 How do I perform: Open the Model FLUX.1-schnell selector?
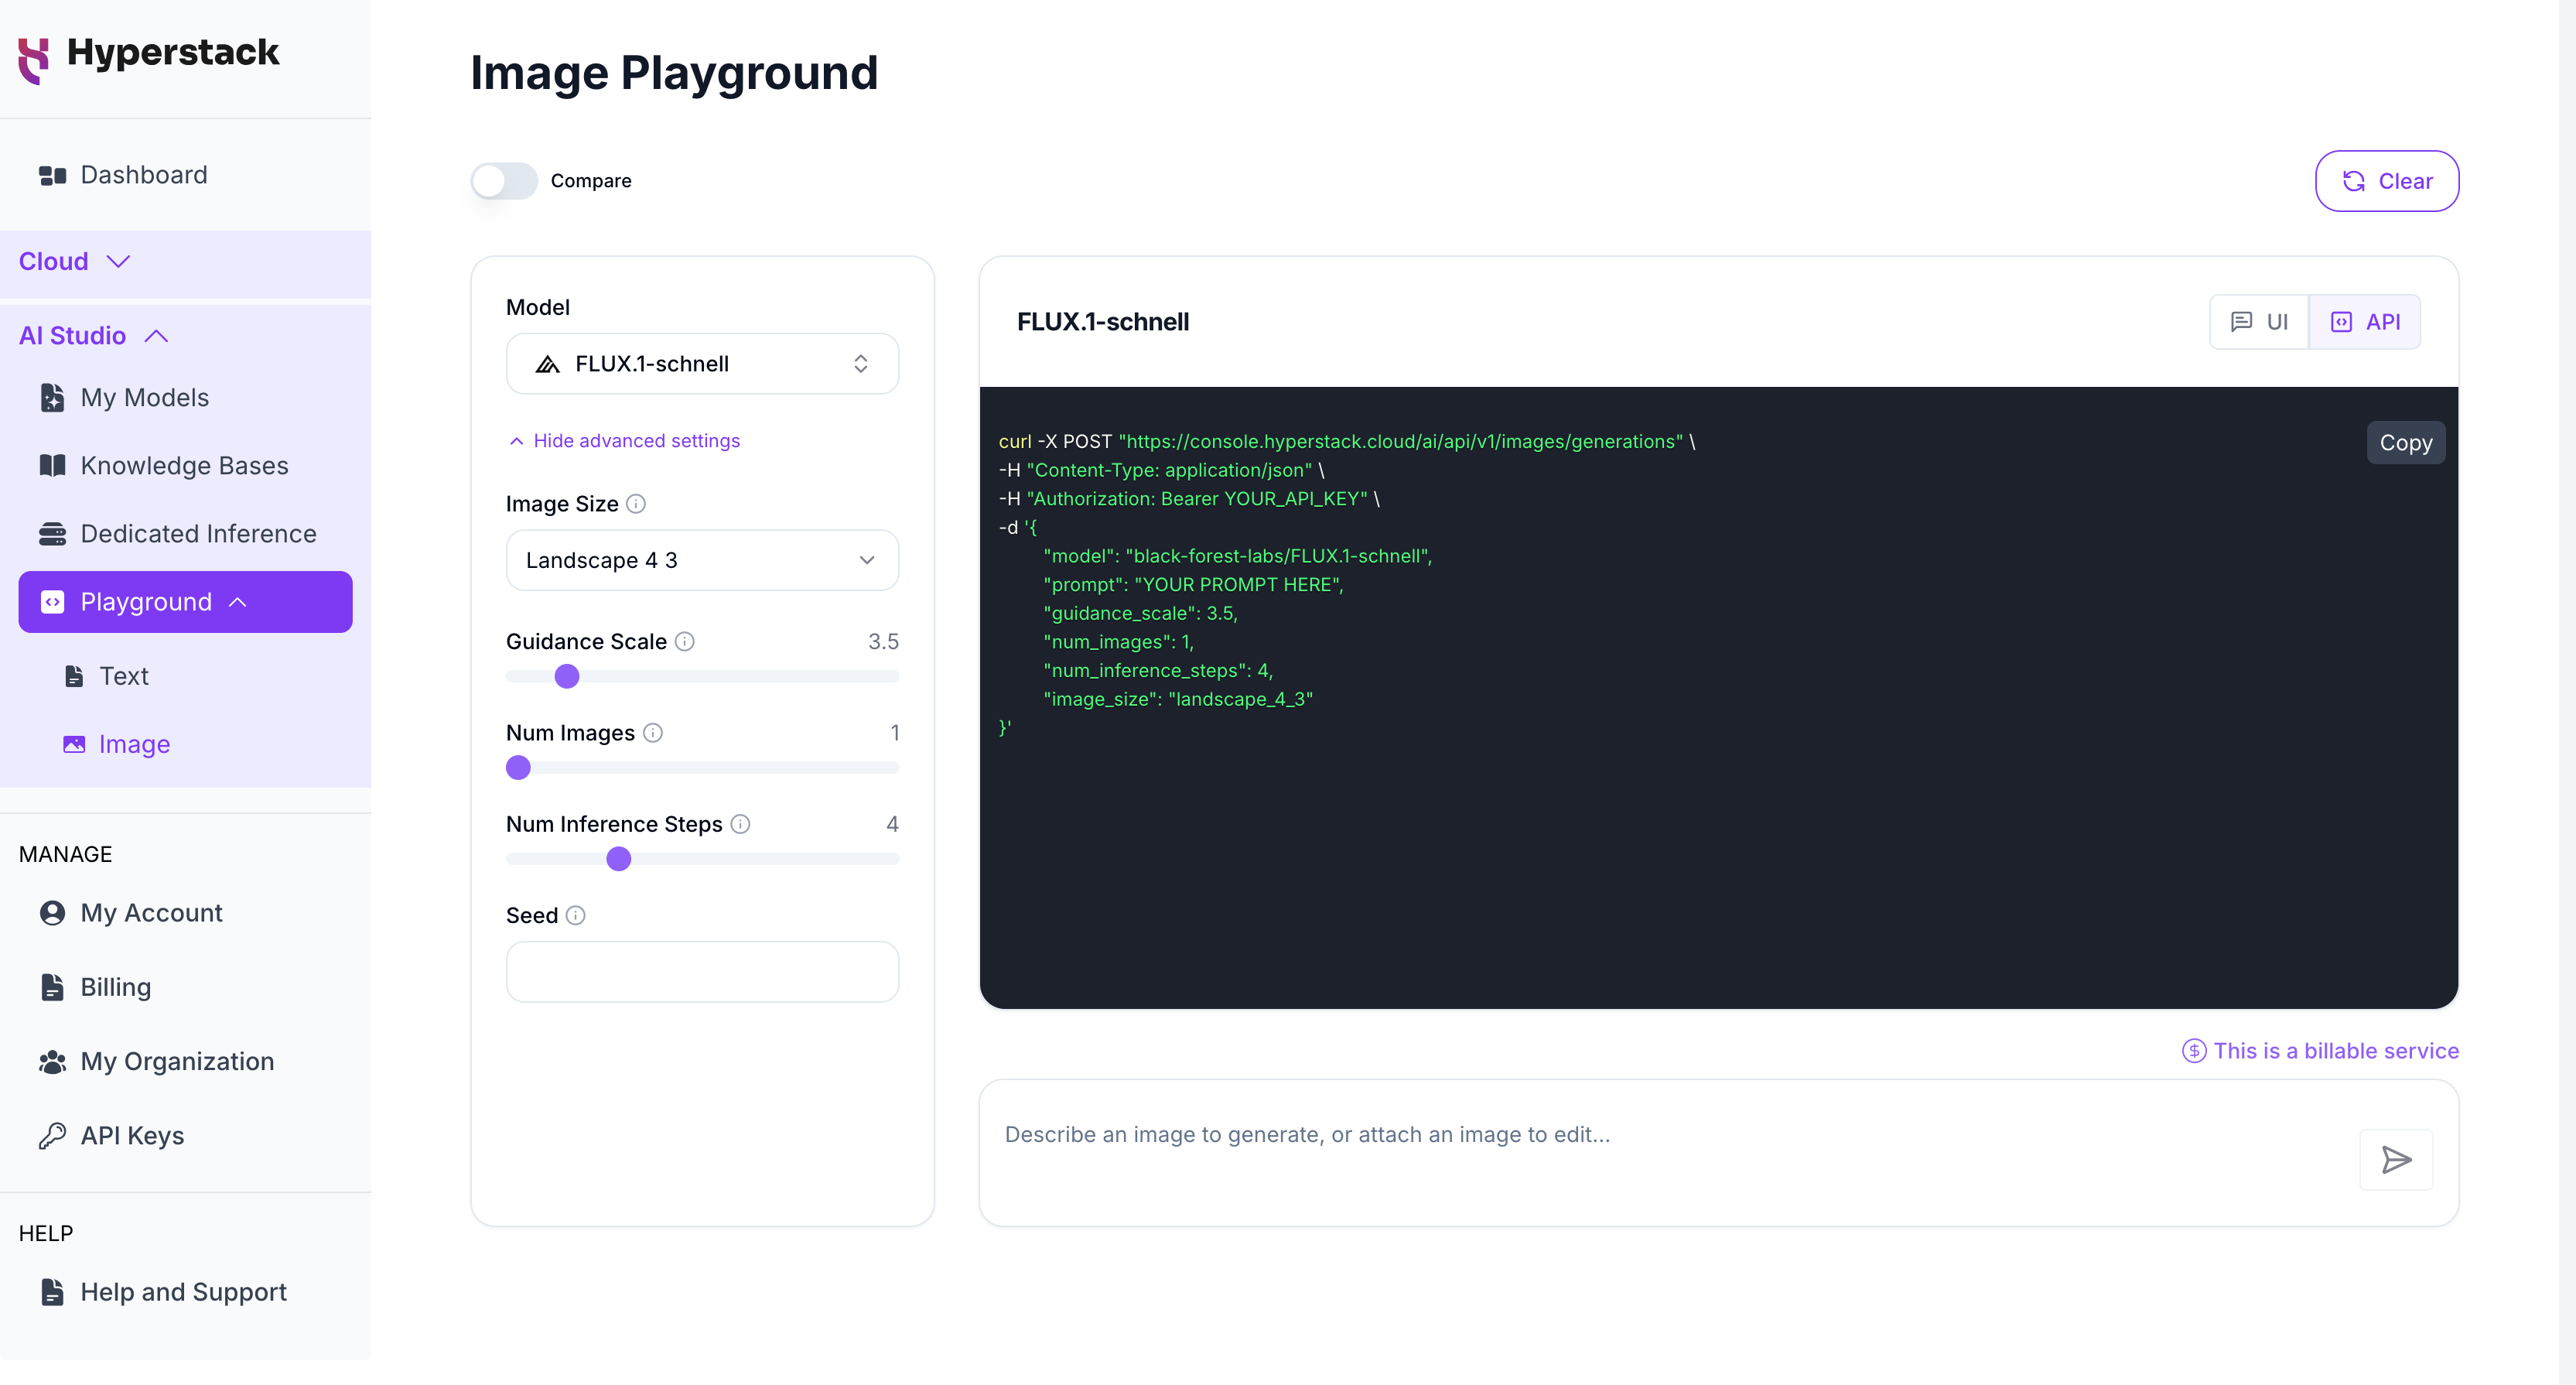point(702,364)
